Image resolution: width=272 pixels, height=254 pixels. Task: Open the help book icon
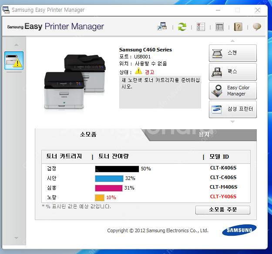(x=238, y=27)
